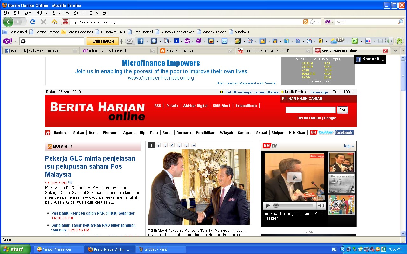Image resolution: width=407 pixels, height=254 pixels.
Task: Open untitled - Paint taskbar item
Action: pos(161,249)
